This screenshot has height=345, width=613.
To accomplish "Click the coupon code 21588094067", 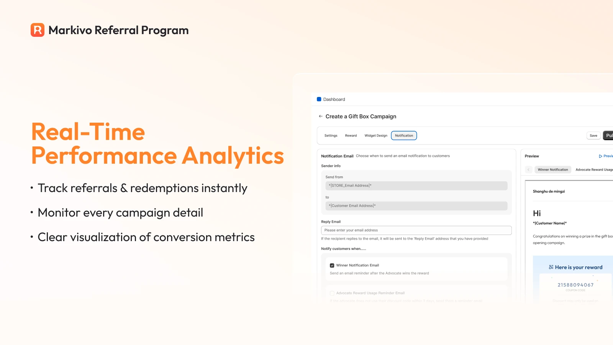I will (575, 285).
